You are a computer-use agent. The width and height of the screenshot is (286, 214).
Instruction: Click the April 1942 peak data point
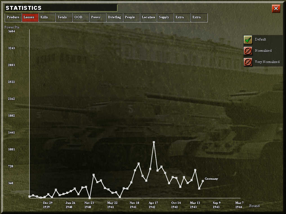pyautogui.click(x=154, y=142)
